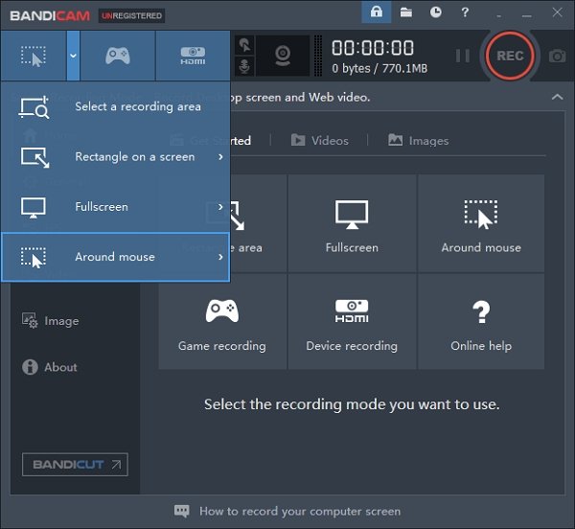Viewport: 575px width, 529px height.
Task: Open the output folder icon
Action: (406, 12)
